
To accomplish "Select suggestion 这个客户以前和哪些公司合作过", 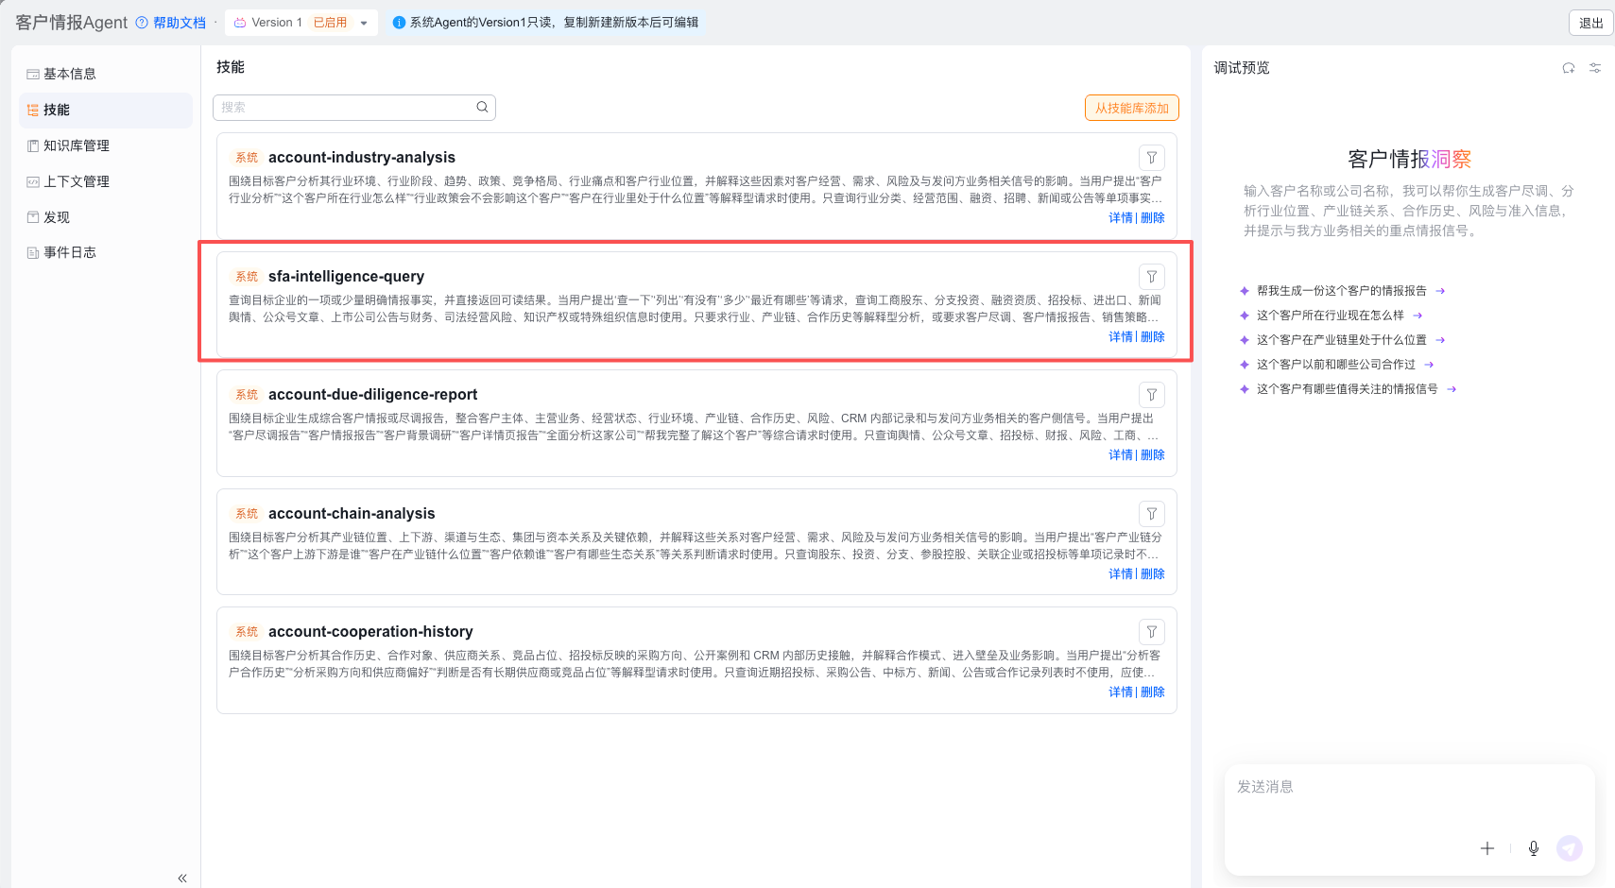I will [1337, 365].
